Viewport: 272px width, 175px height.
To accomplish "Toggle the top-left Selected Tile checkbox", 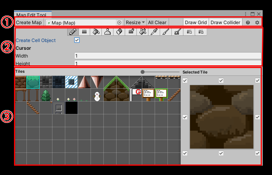I will pyautogui.click(x=185, y=80).
